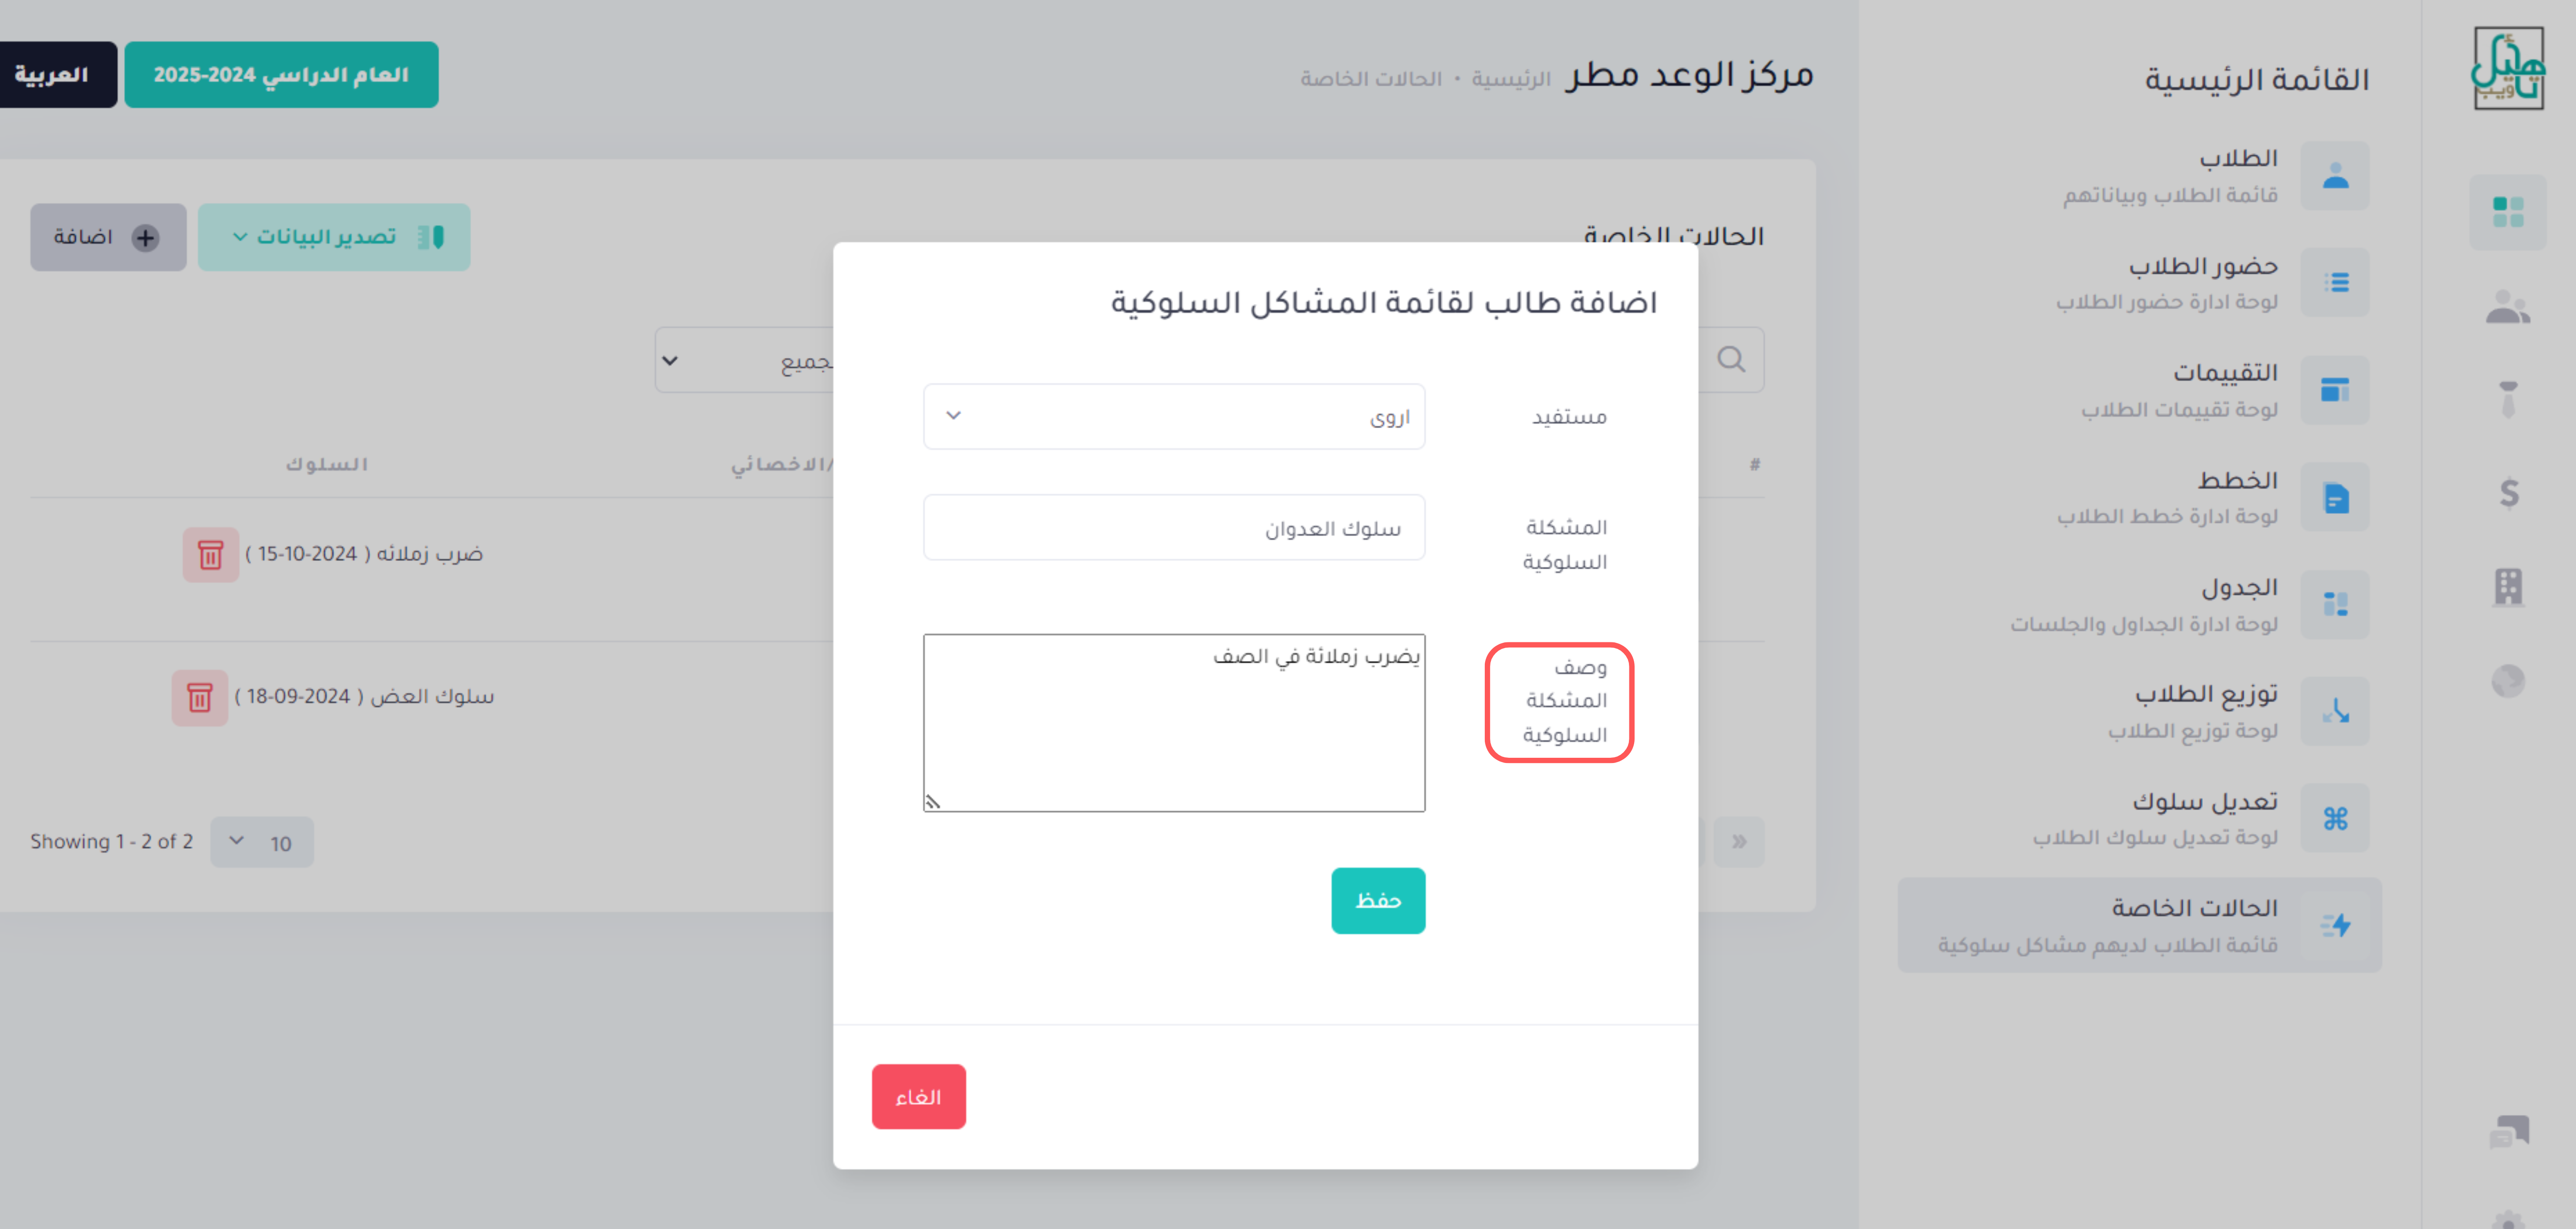Image resolution: width=2576 pixels, height=1229 pixels.
Task: Click the حفظ save button
Action: pos(1378,900)
